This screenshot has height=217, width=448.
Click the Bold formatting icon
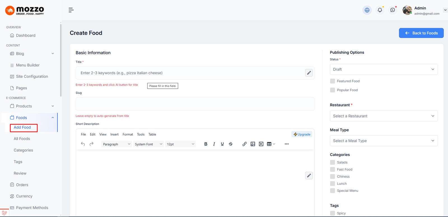pos(206,144)
